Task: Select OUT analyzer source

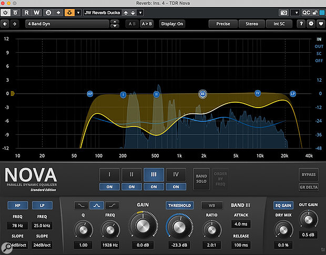Action: point(319,46)
